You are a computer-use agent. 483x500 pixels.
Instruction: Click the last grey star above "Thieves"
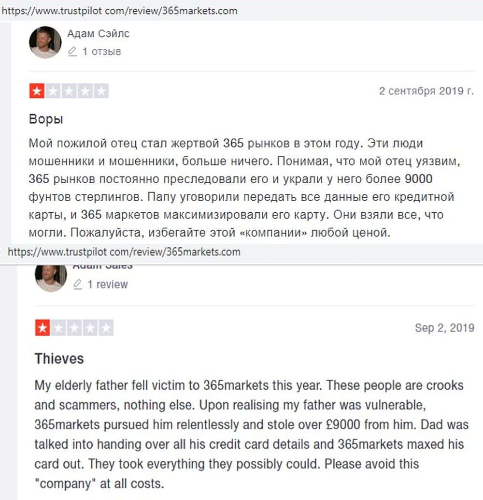coord(106,328)
